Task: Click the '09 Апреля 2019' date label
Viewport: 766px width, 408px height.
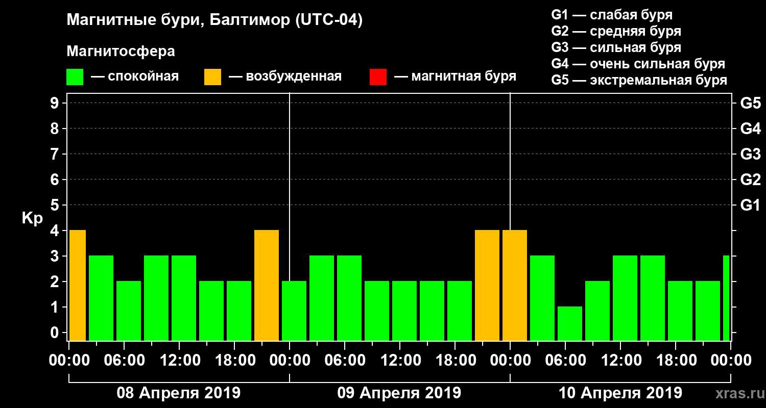Action: 399,393
